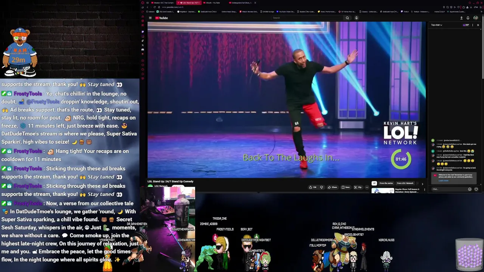Open YouTube notifications bell
484x272 pixels.
468,18
